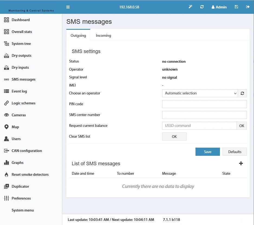Click the Admin username link
Image resolution: width=254 pixels, height=225 pixels.
point(221,7)
